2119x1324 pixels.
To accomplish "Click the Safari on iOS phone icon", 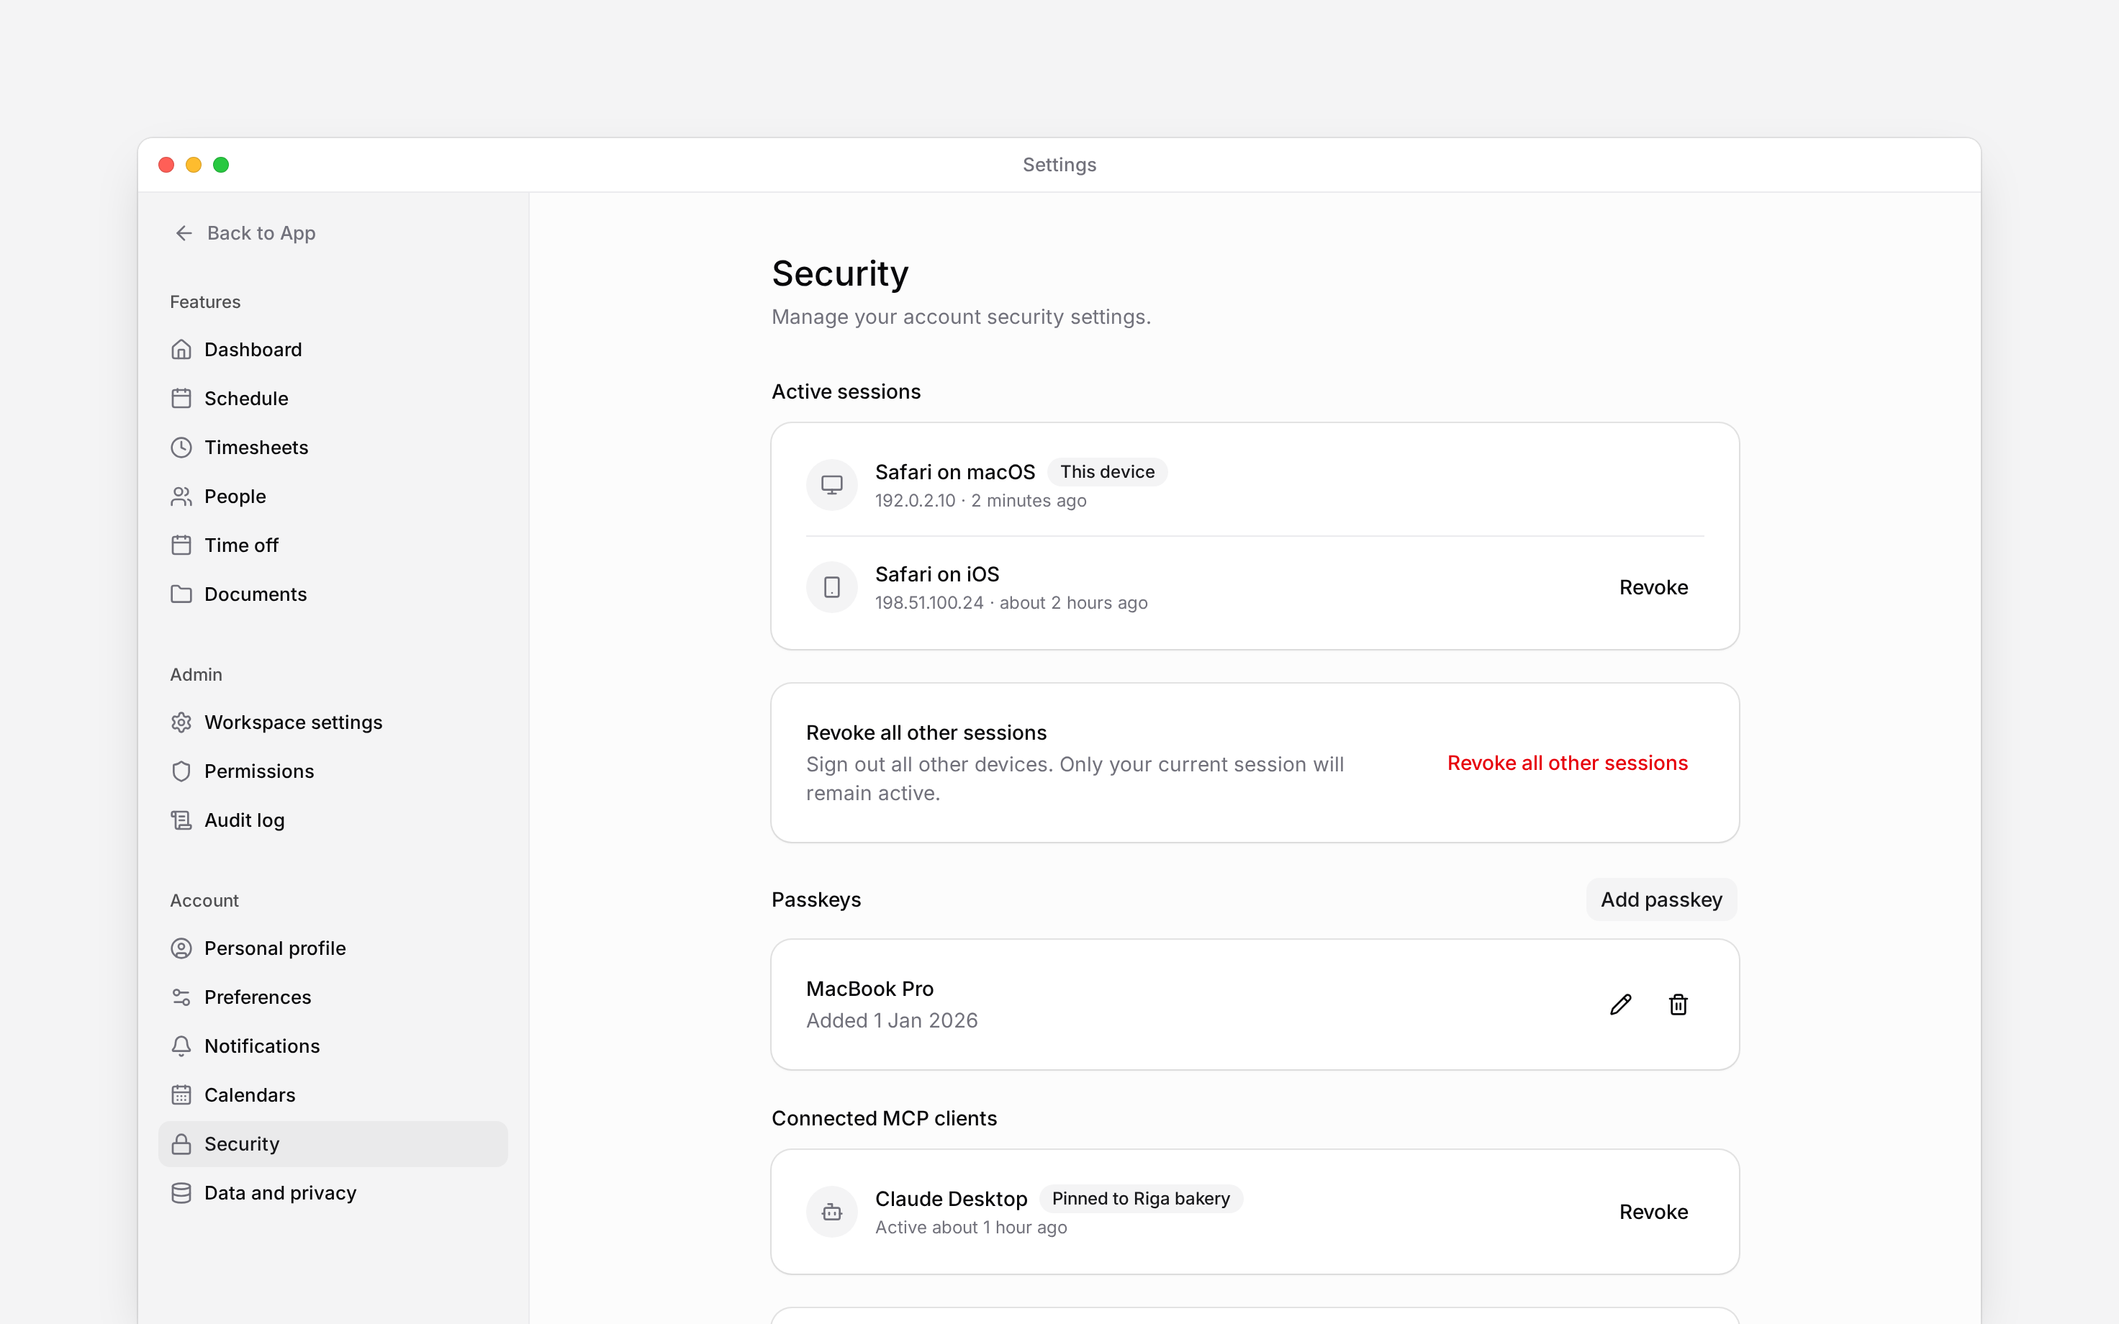I will coord(832,586).
